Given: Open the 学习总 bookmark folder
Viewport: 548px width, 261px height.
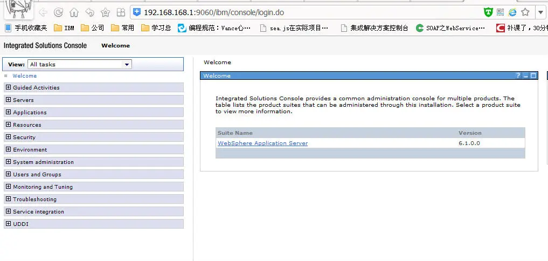Looking at the screenshot, I should point(156,28).
